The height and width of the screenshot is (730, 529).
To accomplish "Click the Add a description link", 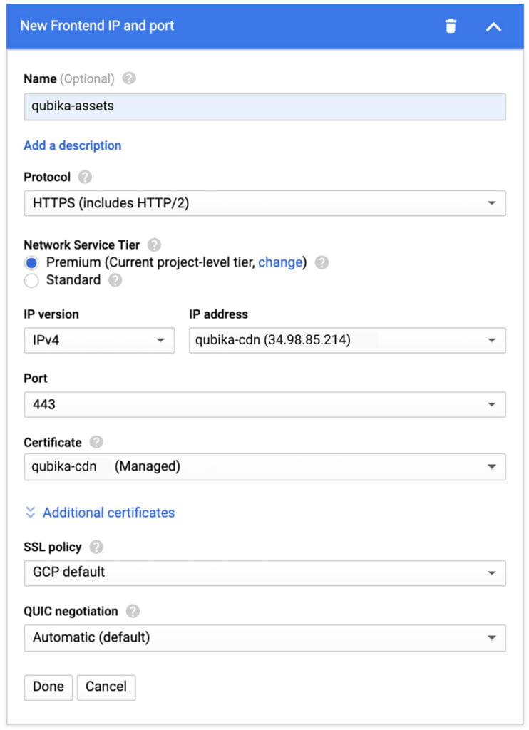I will (x=72, y=145).
